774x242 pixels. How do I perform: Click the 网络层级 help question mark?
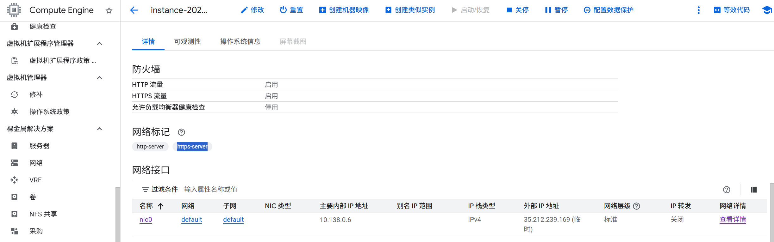pos(637,206)
